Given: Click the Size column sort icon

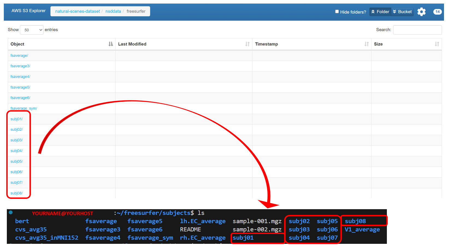Looking at the screenshot, I should tap(437, 44).
